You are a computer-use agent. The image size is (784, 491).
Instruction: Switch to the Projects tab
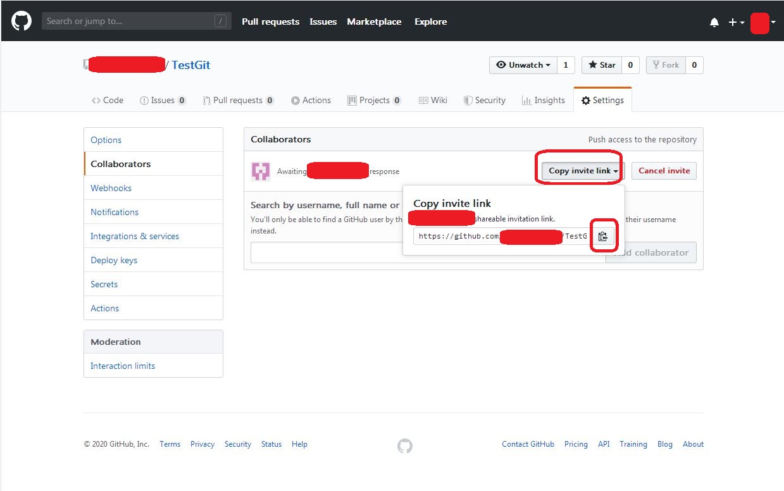tap(375, 100)
